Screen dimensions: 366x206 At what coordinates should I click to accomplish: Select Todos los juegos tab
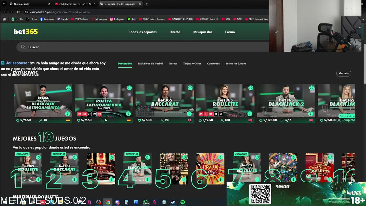pos(236,64)
